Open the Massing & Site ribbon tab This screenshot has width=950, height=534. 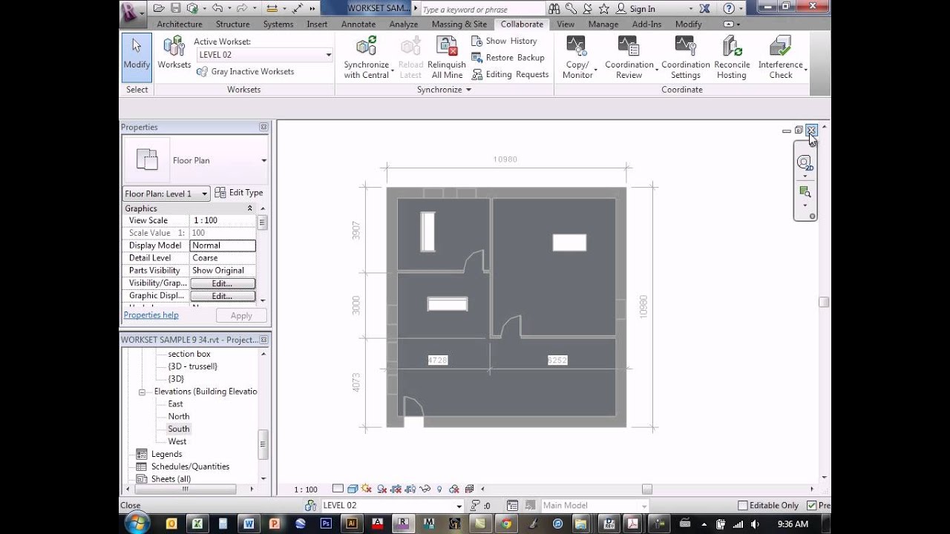(459, 24)
